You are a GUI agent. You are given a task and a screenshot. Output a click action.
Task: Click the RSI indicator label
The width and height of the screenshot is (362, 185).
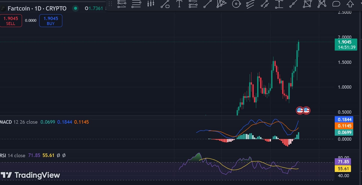point(3,155)
